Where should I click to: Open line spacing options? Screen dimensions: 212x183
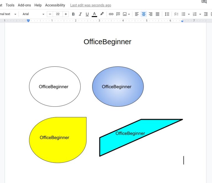click(167, 14)
